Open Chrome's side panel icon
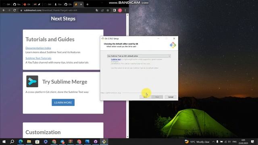Image resolution: width=258 pixels, height=145 pixels. pyautogui.click(x=114, y=10)
